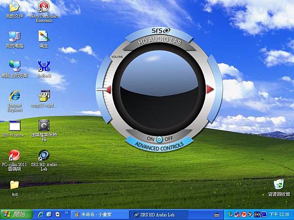This screenshot has height=220, width=294.
Task: Click the SRS volume slider handle
Action: (x=101, y=89)
